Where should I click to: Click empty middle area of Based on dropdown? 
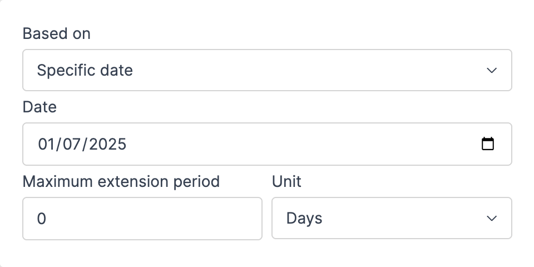[x=306, y=71]
